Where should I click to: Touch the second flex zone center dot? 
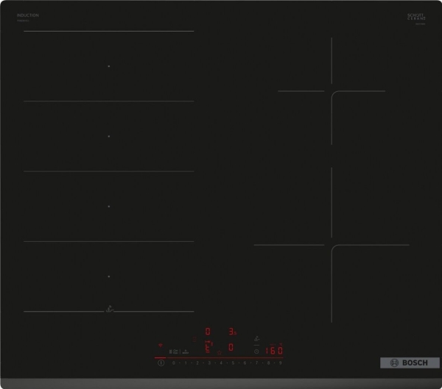(x=109, y=136)
